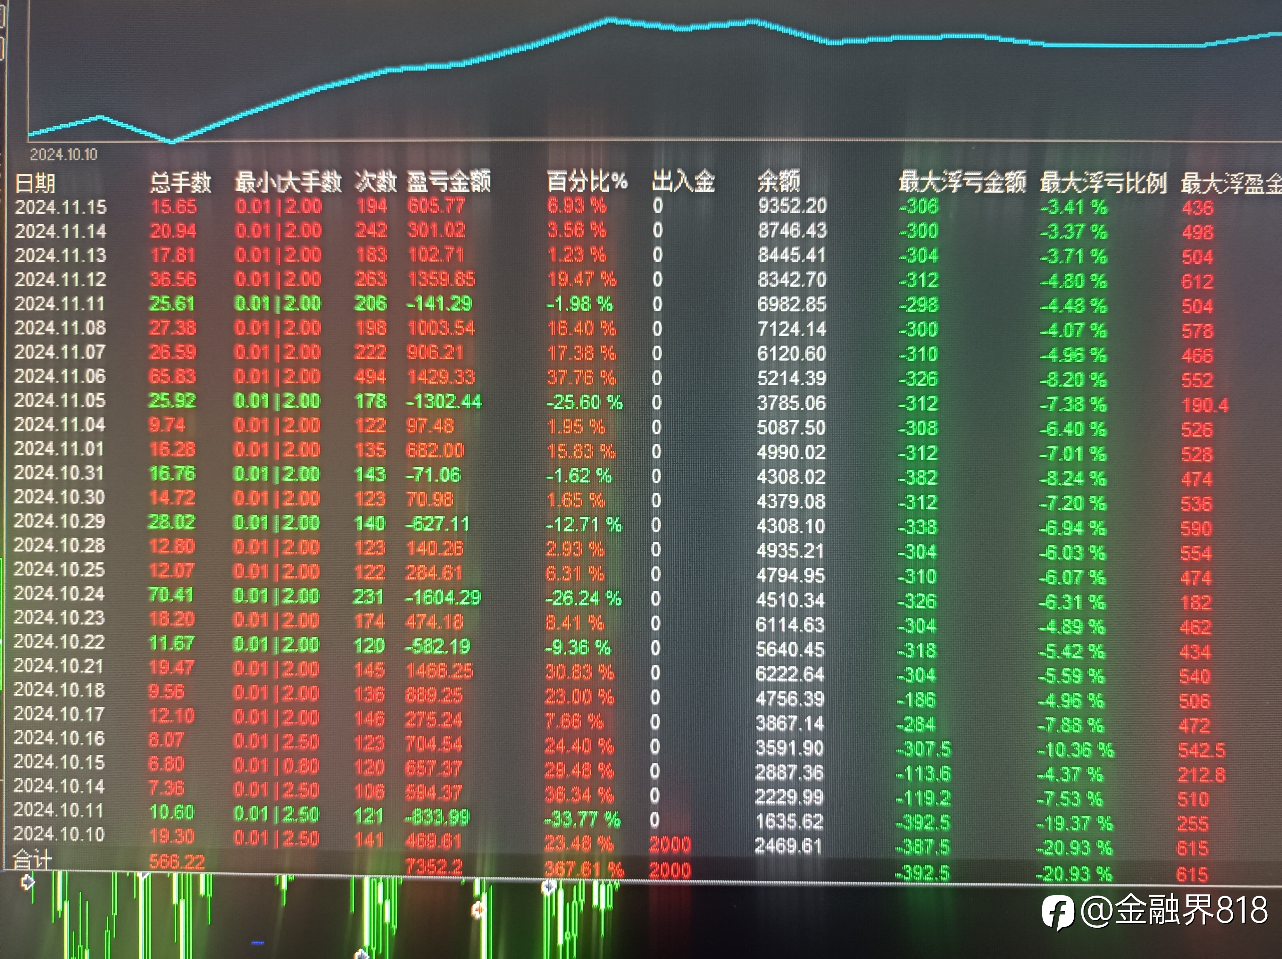Click the 余额 column header
The width and height of the screenshot is (1282, 959).
(779, 181)
